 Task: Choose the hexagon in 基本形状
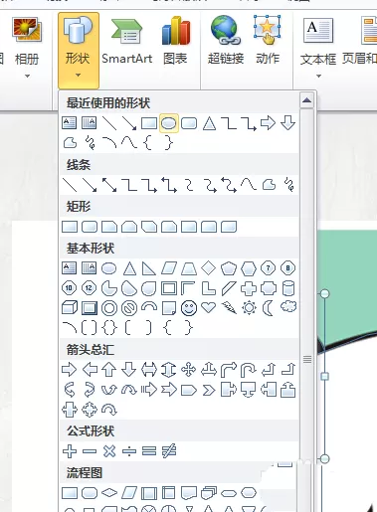click(249, 268)
